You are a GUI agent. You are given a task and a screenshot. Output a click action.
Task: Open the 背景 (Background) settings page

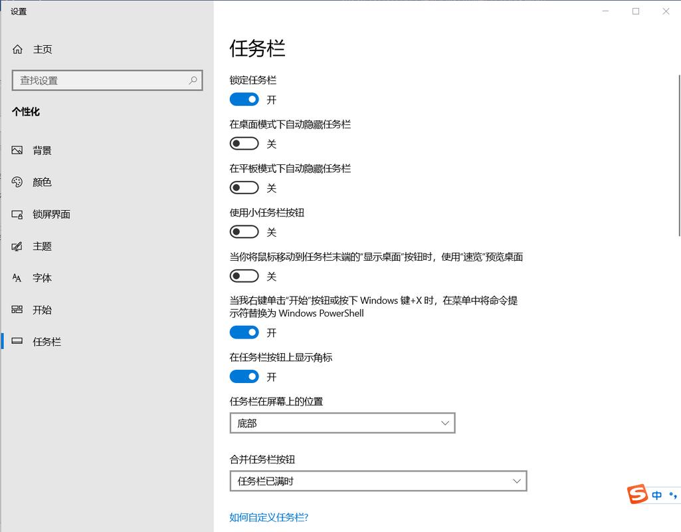tap(42, 150)
